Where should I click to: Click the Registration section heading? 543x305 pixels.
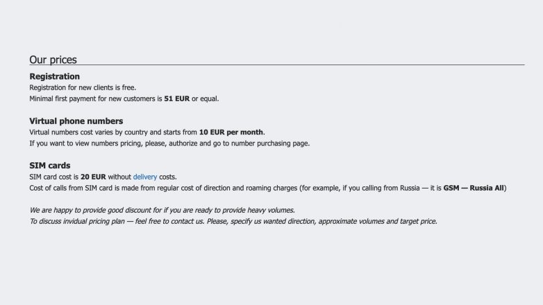tap(54, 76)
